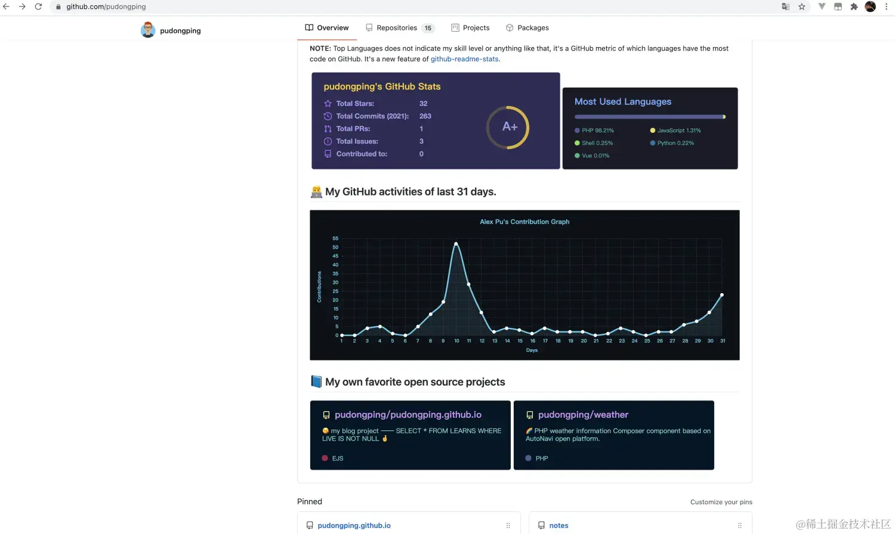The height and width of the screenshot is (534, 895).
Task: Click Customize your pins
Action: pos(721,502)
